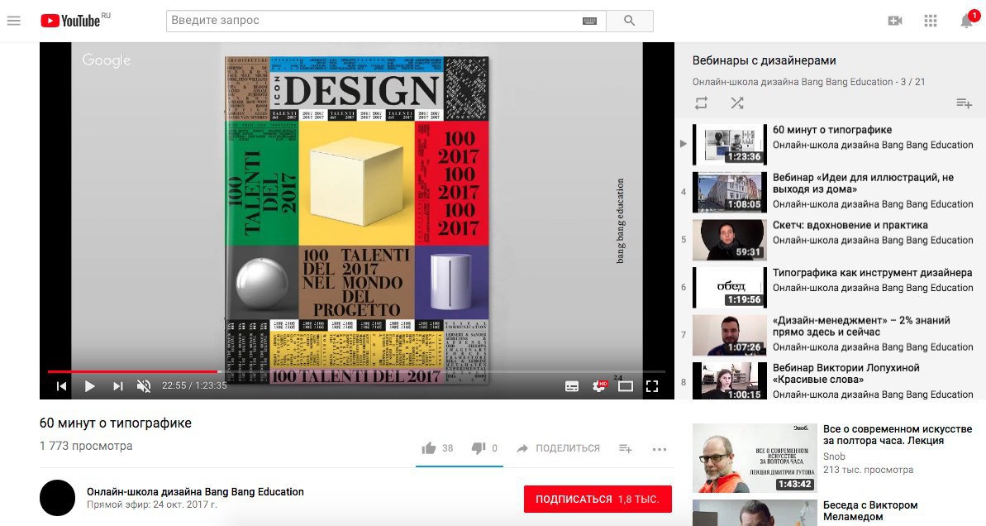The height and width of the screenshot is (526, 986).
Task: Save the playlist with add icon
Action: tap(964, 103)
